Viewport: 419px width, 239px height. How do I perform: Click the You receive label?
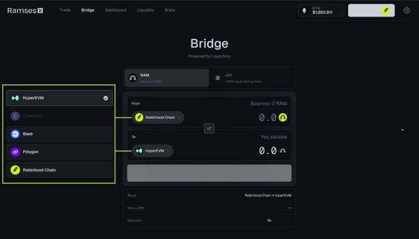pos(274,137)
